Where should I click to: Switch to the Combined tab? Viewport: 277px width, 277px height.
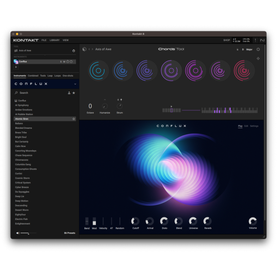pyautogui.click(x=33, y=76)
